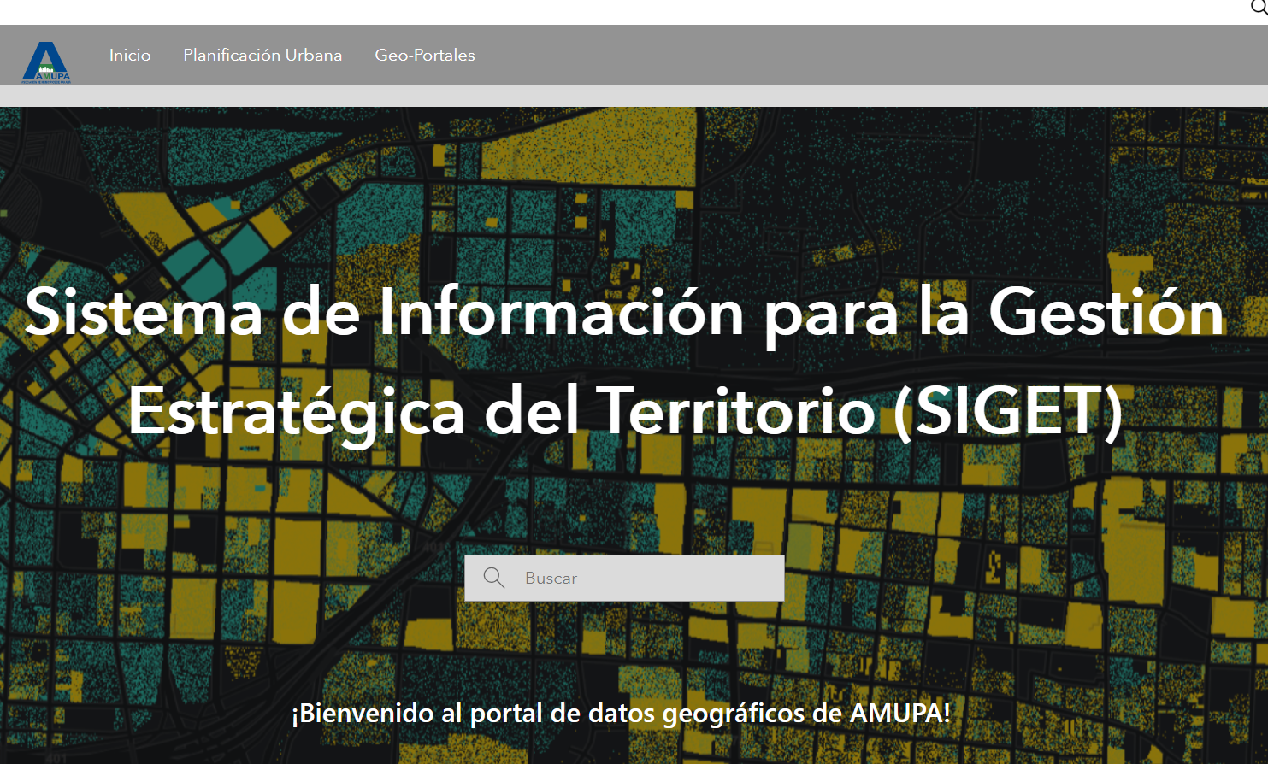Viewport: 1268px width, 764px height.
Task: Click the word "Territorio" in the heading
Action: click(740, 412)
